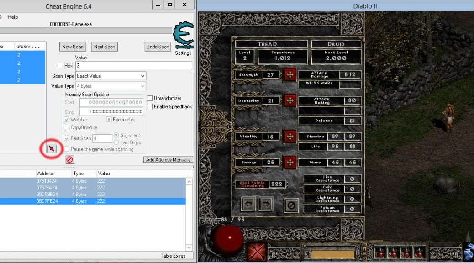Increase Vitality with its red plus button

point(290,137)
